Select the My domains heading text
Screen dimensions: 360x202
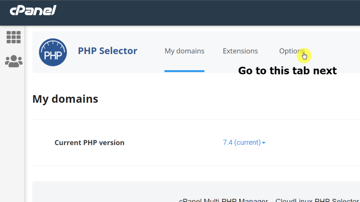click(65, 99)
